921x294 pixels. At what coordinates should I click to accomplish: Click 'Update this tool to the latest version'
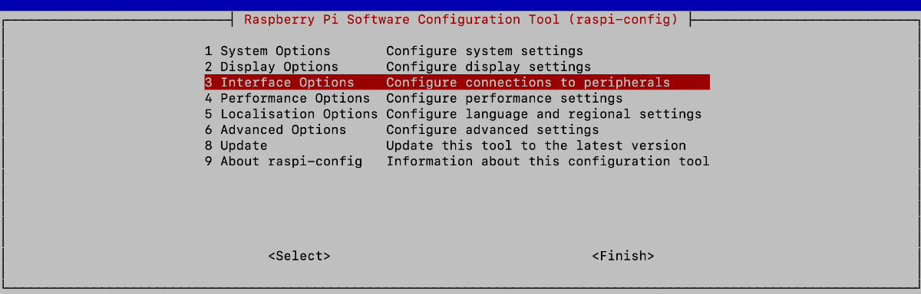536,145
